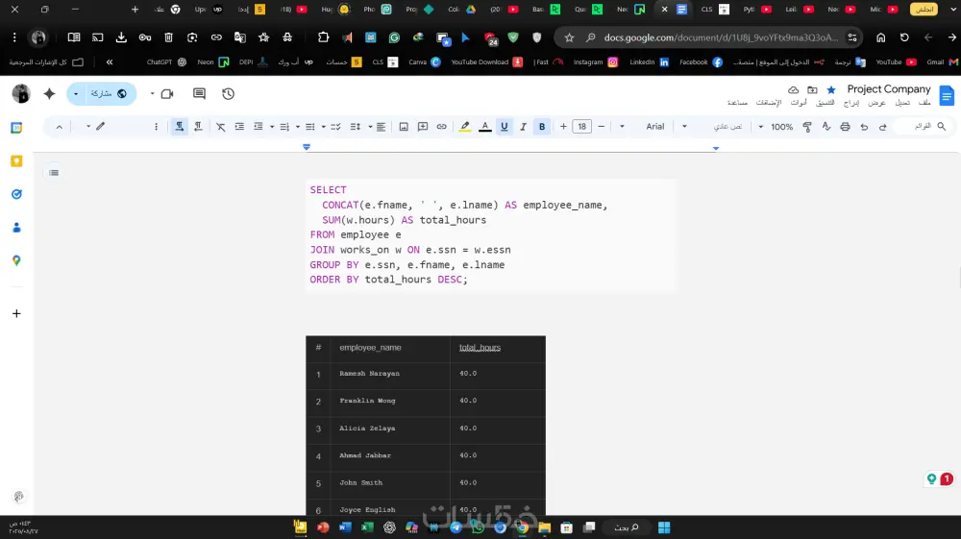Open the تعديل (Edit) menu

pyautogui.click(x=902, y=103)
